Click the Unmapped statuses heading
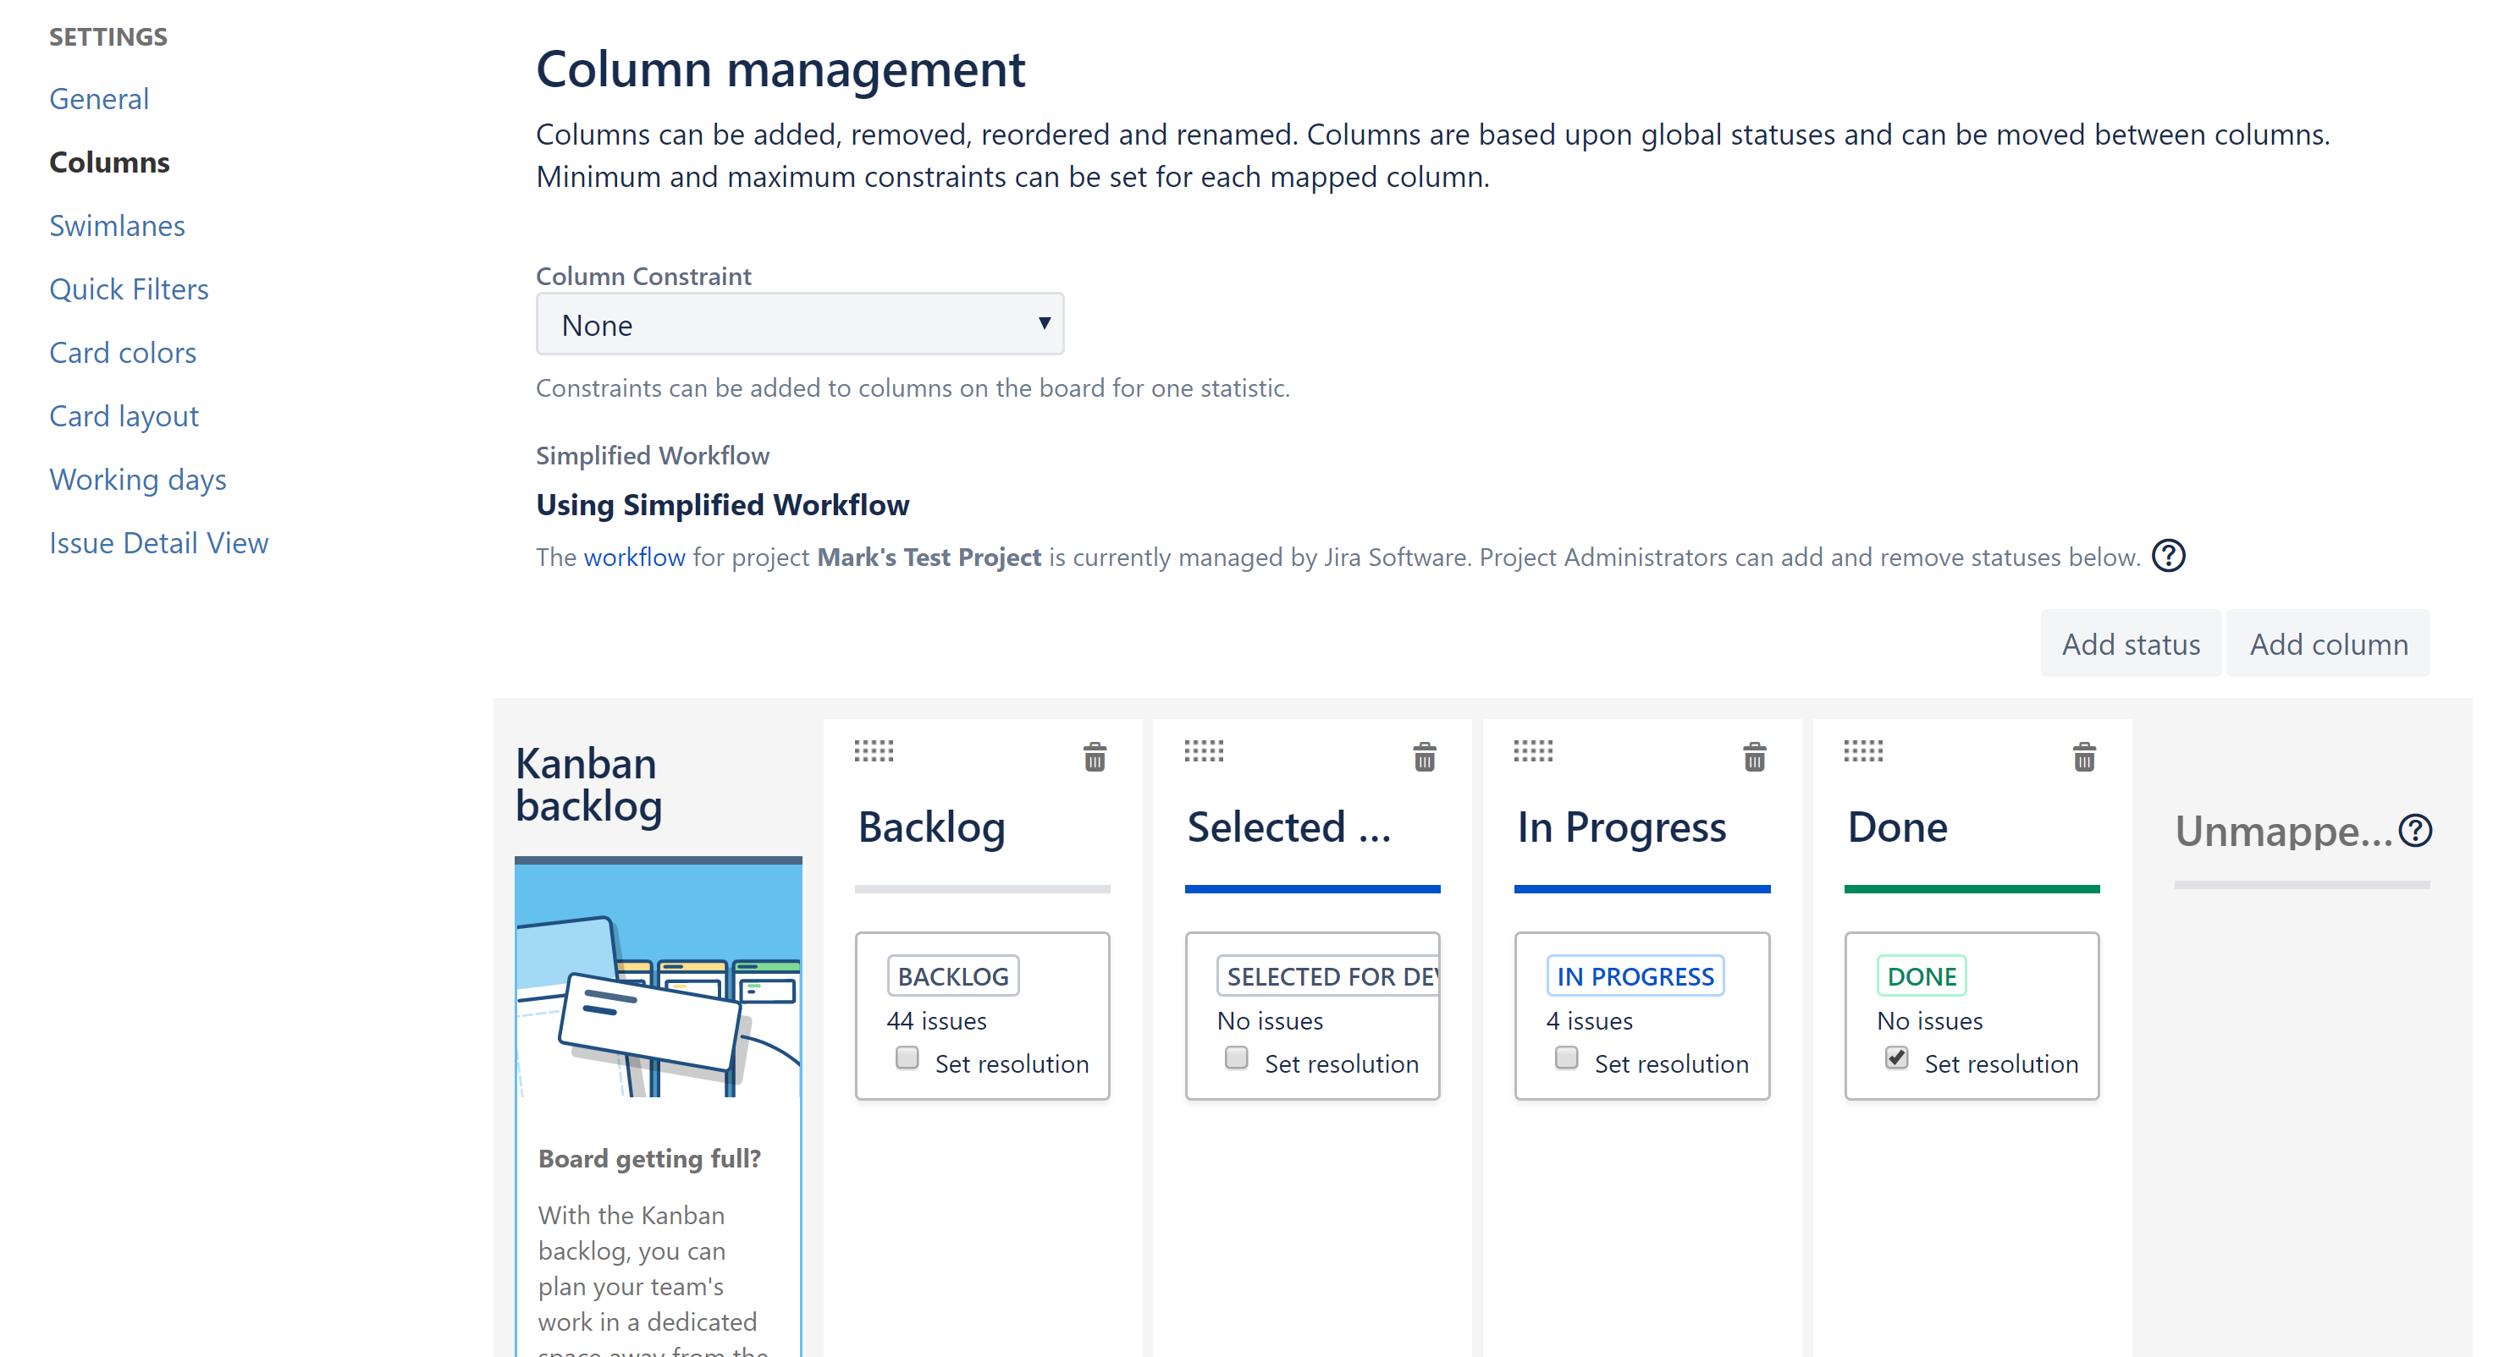2504x1357 pixels. (2283, 832)
